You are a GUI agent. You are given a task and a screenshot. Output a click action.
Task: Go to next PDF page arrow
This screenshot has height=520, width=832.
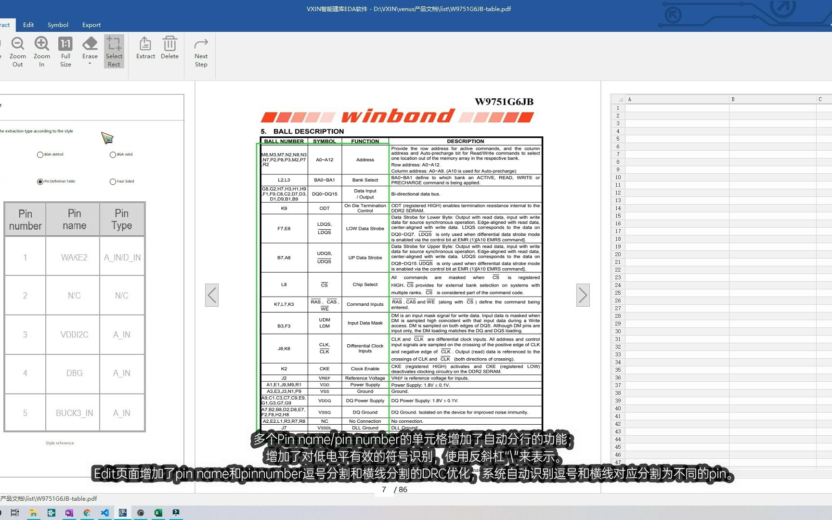(583, 295)
